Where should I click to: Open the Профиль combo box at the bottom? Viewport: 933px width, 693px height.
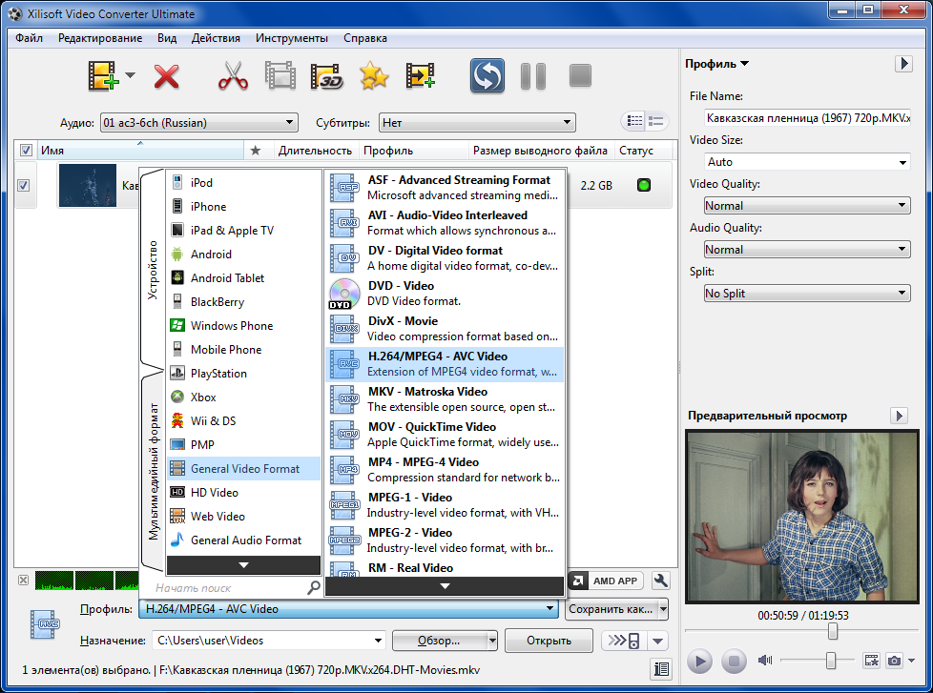pyautogui.click(x=349, y=609)
